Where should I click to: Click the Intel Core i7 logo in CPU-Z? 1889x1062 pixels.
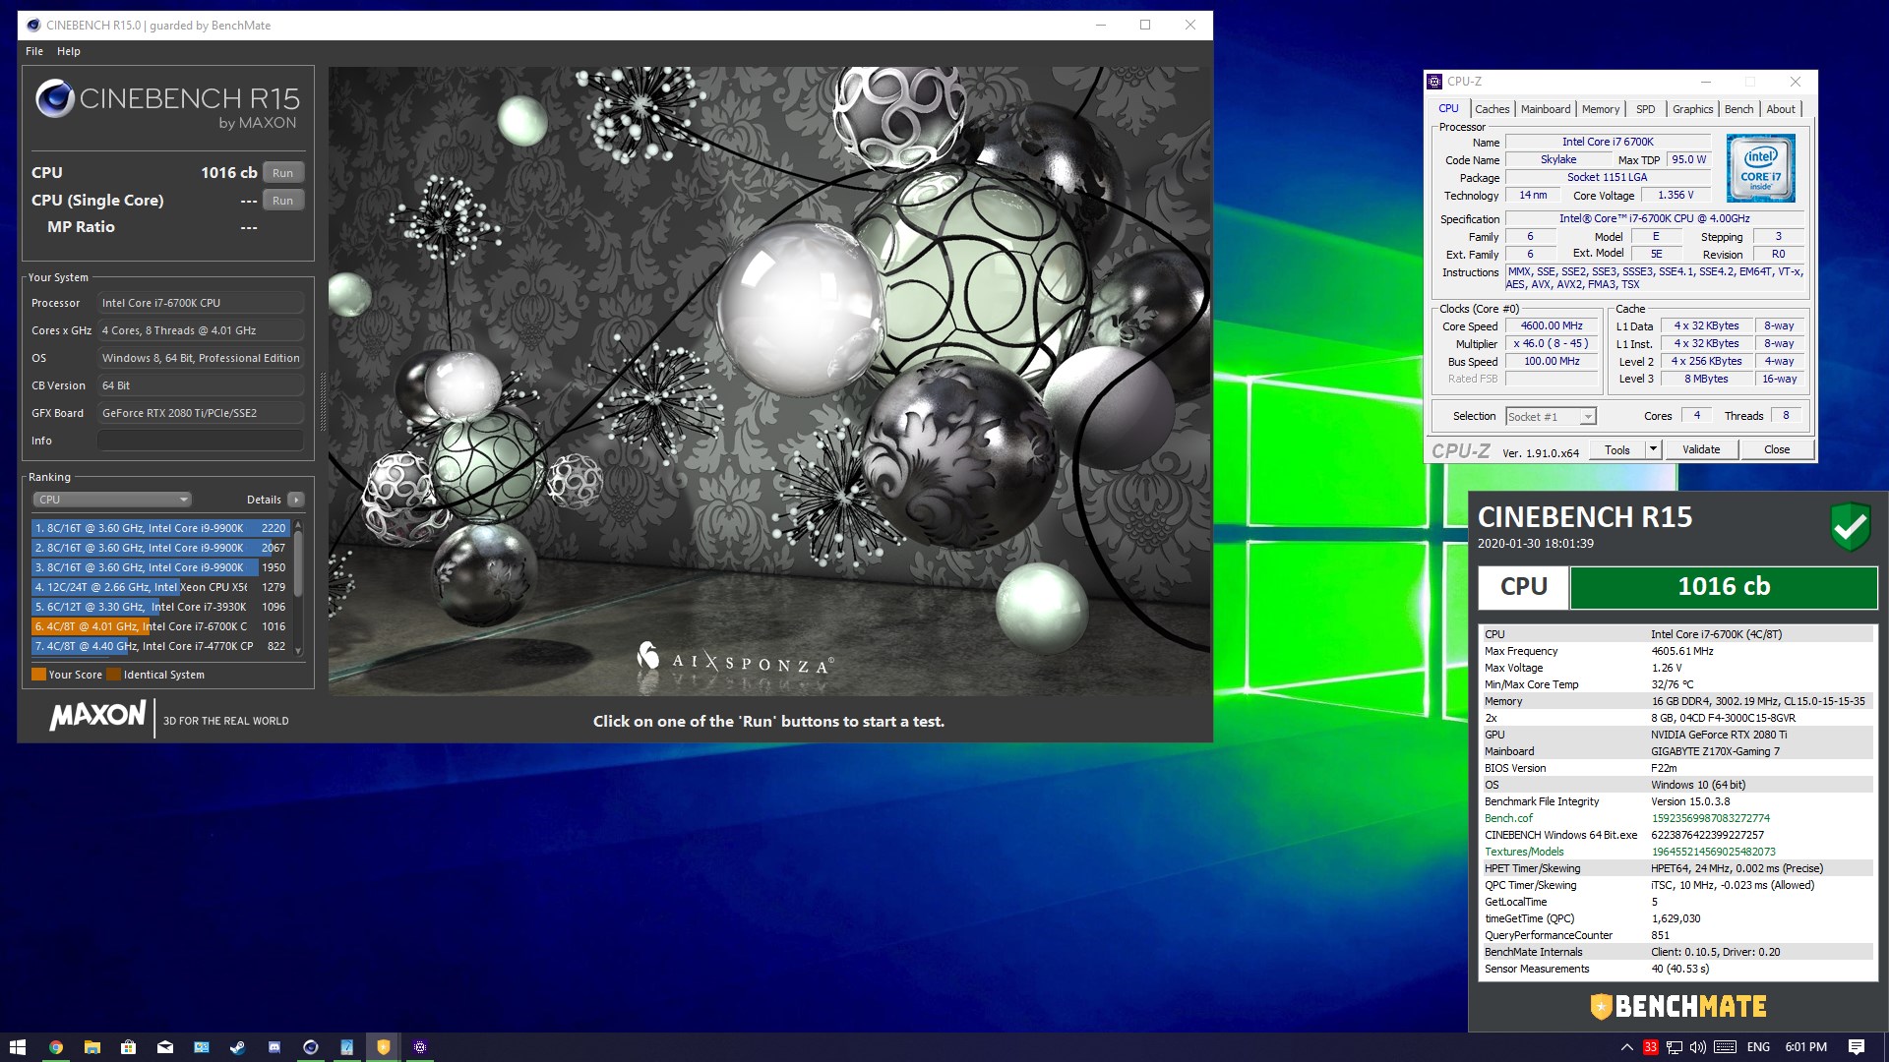(1761, 168)
